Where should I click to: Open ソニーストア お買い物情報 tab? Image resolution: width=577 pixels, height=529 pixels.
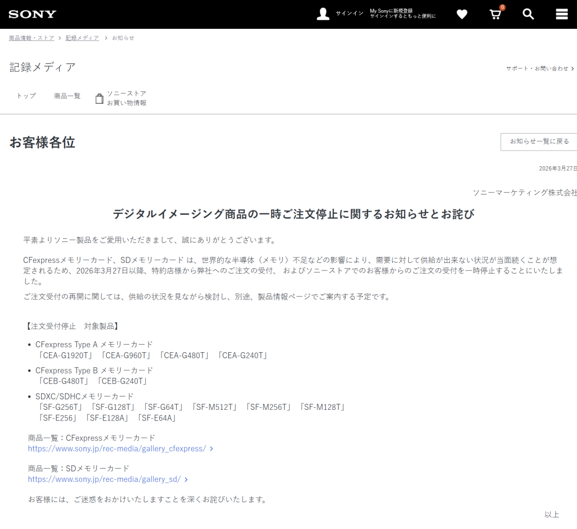126,98
